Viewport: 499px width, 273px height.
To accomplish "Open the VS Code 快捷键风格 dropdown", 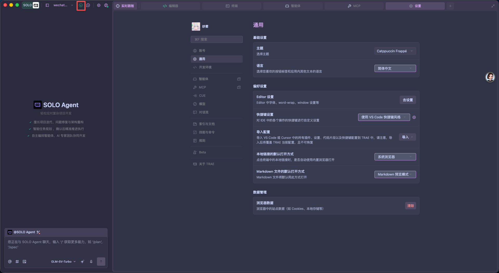I will [384, 117].
